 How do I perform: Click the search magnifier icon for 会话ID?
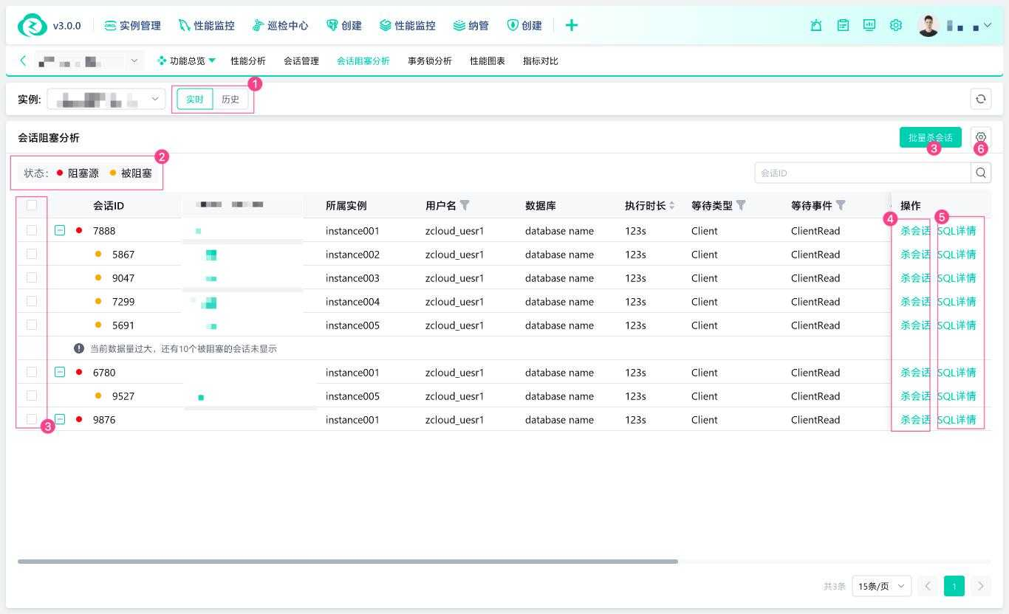pyautogui.click(x=981, y=173)
